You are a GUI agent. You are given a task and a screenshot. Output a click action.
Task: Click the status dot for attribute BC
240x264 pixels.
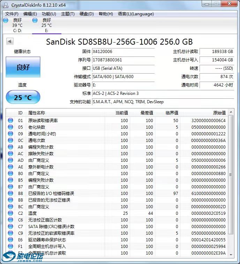point(10,206)
